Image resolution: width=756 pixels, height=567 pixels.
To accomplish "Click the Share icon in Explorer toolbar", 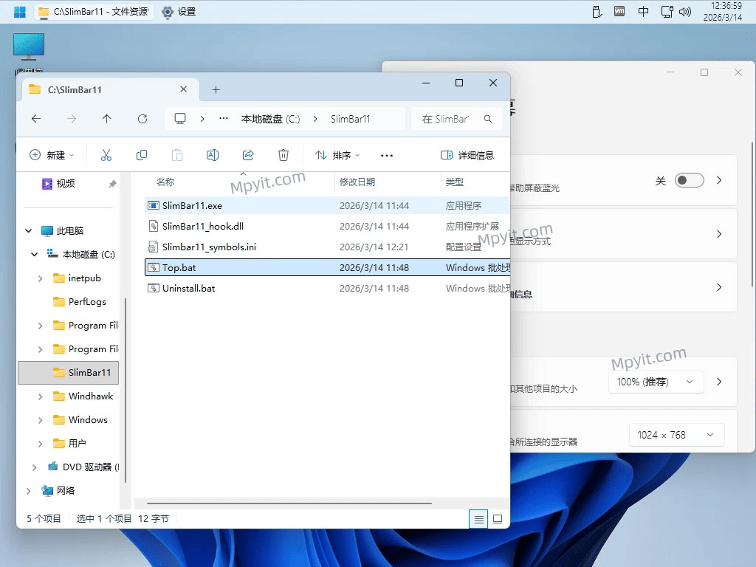I will [x=248, y=155].
